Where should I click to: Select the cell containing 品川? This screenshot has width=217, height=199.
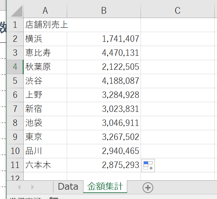point(45,151)
